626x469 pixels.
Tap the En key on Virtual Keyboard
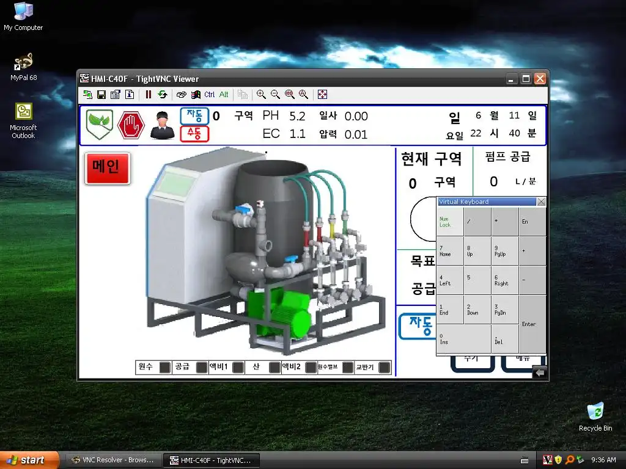click(532, 222)
